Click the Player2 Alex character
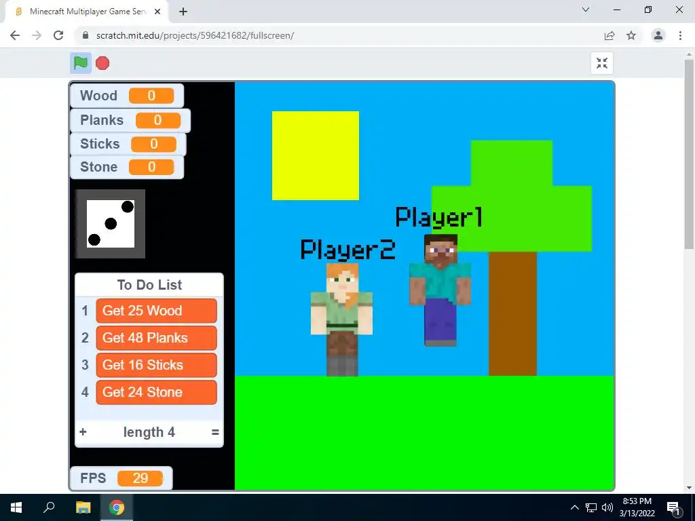This screenshot has height=521, width=695. [342, 320]
